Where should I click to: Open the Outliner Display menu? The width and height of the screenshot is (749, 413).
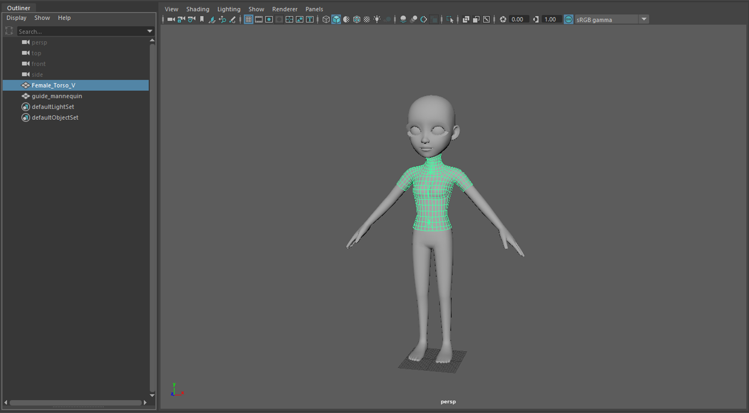pyautogui.click(x=16, y=18)
